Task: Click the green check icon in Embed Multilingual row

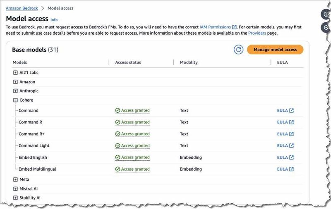Action: tap(118, 169)
